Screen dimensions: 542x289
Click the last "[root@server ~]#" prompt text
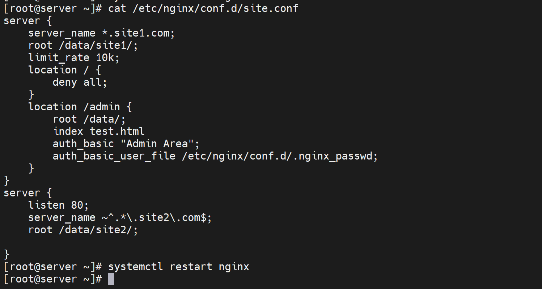pyautogui.click(x=52, y=279)
